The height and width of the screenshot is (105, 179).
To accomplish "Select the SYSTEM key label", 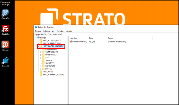I will (49, 69).
